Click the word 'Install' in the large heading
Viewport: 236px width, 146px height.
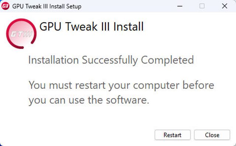pyautogui.click(x=128, y=27)
